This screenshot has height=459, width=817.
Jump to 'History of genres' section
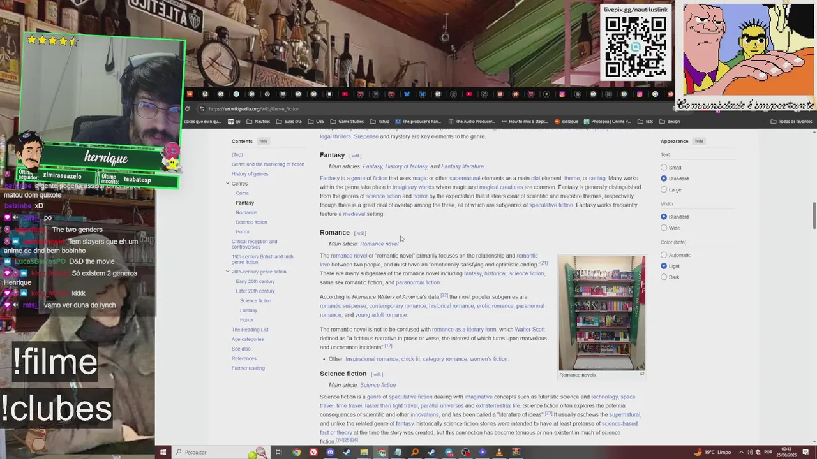coord(250,173)
